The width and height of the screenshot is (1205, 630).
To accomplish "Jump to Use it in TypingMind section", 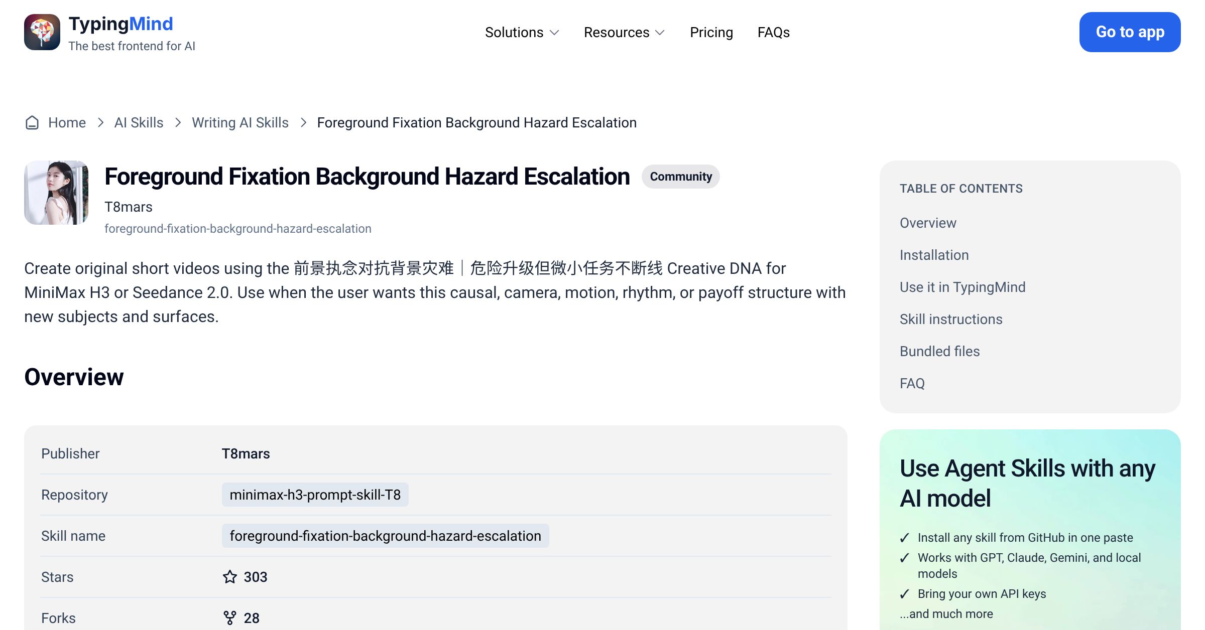I will [962, 287].
